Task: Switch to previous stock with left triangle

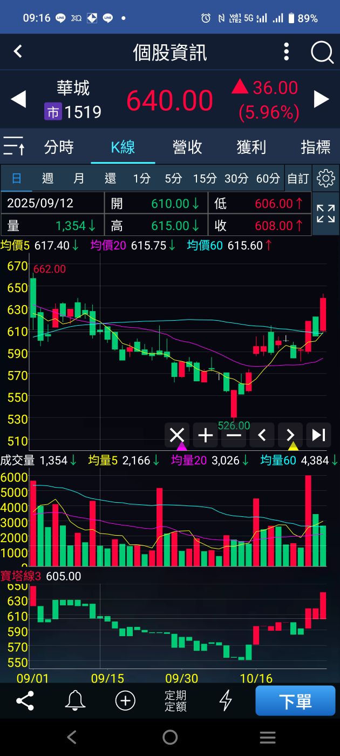Action: [18, 99]
